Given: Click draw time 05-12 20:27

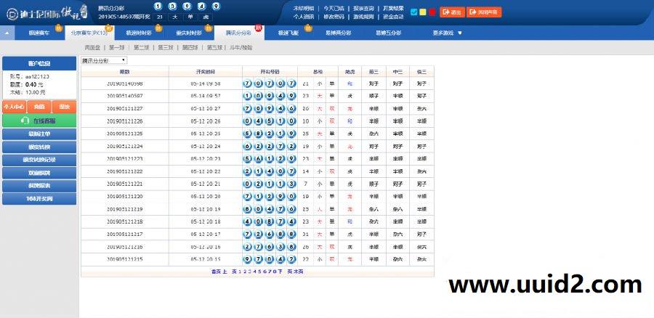Looking at the screenshot, I should tap(206, 108).
